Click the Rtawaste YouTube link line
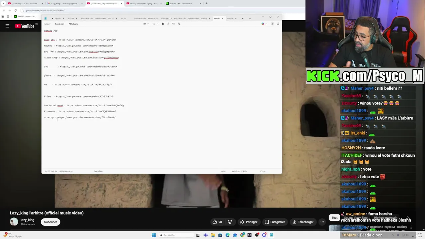425x239 pixels. coord(80,111)
